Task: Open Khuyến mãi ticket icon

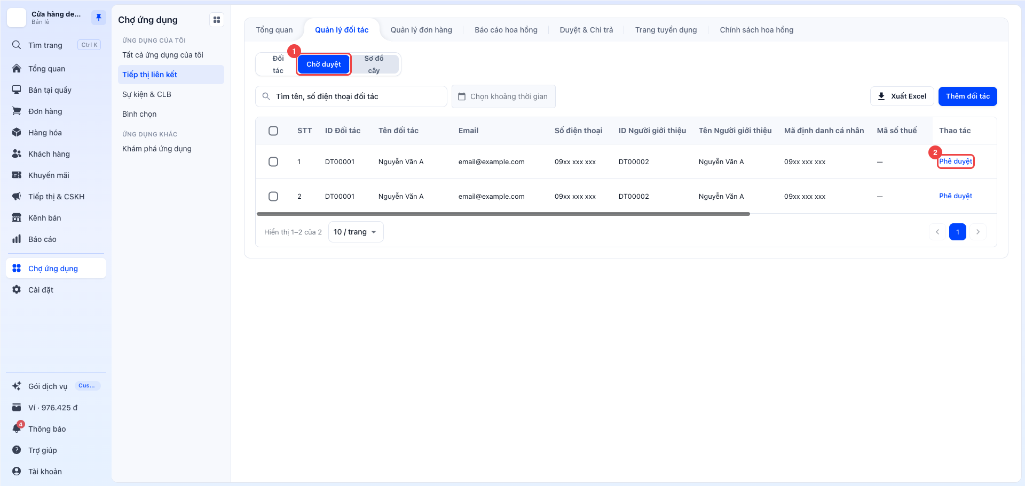Action: pyautogui.click(x=17, y=175)
